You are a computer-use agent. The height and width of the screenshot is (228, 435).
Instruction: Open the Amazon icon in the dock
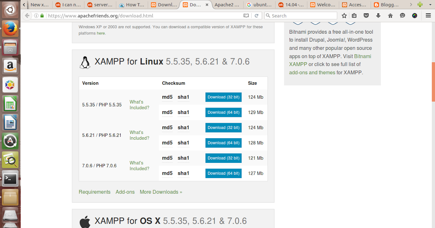(10, 66)
